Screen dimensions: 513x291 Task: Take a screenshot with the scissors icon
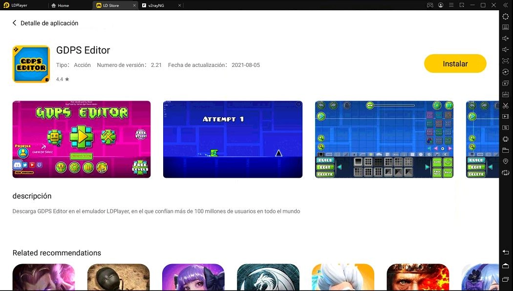506,105
